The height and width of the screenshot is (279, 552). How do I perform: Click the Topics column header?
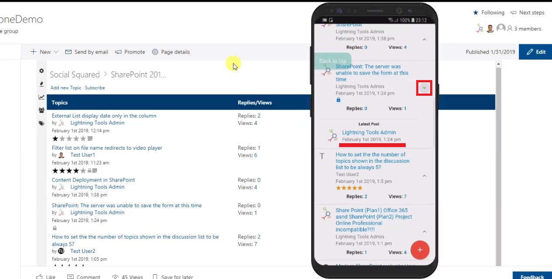click(x=60, y=103)
